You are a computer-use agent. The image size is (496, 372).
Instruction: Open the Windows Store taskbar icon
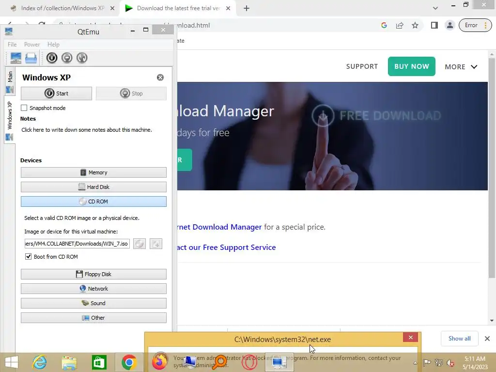(x=99, y=362)
